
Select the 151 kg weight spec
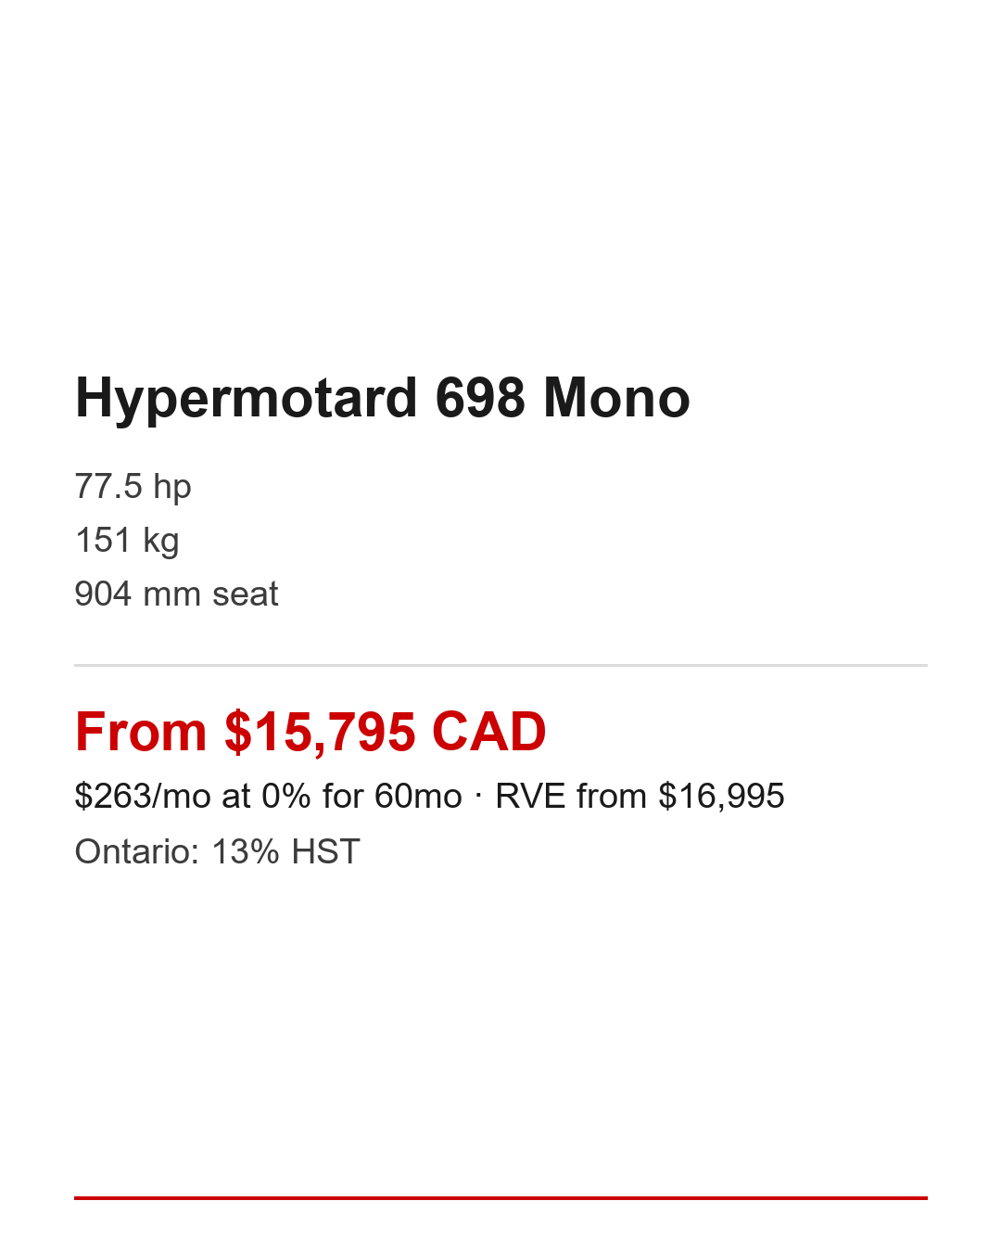tap(127, 541)
